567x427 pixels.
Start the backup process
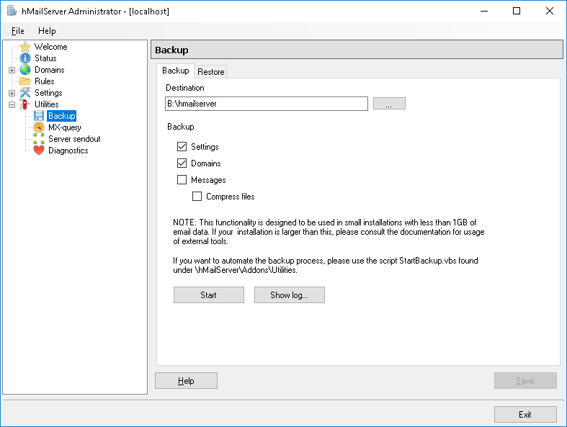[x=209, y=295]
